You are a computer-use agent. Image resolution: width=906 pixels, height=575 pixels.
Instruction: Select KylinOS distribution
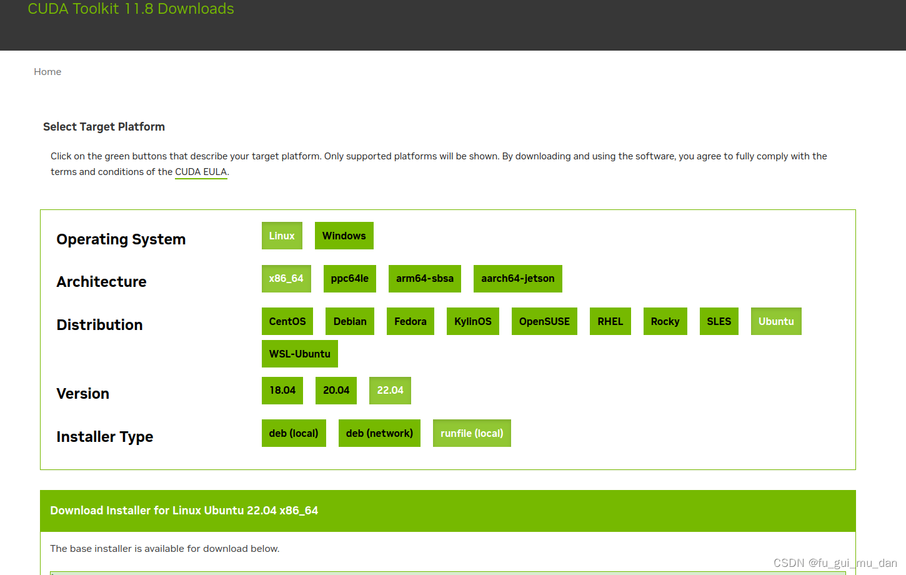[473, 321]
